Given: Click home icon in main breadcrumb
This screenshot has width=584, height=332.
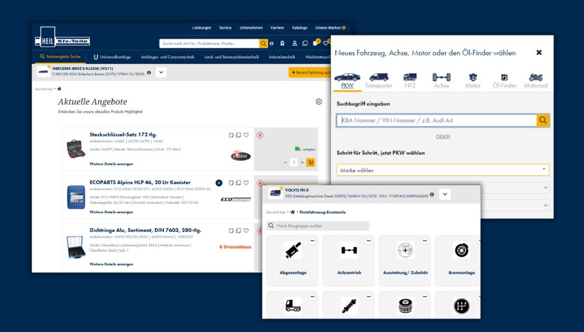Looking at the screenshot, I should pos(59,89).
